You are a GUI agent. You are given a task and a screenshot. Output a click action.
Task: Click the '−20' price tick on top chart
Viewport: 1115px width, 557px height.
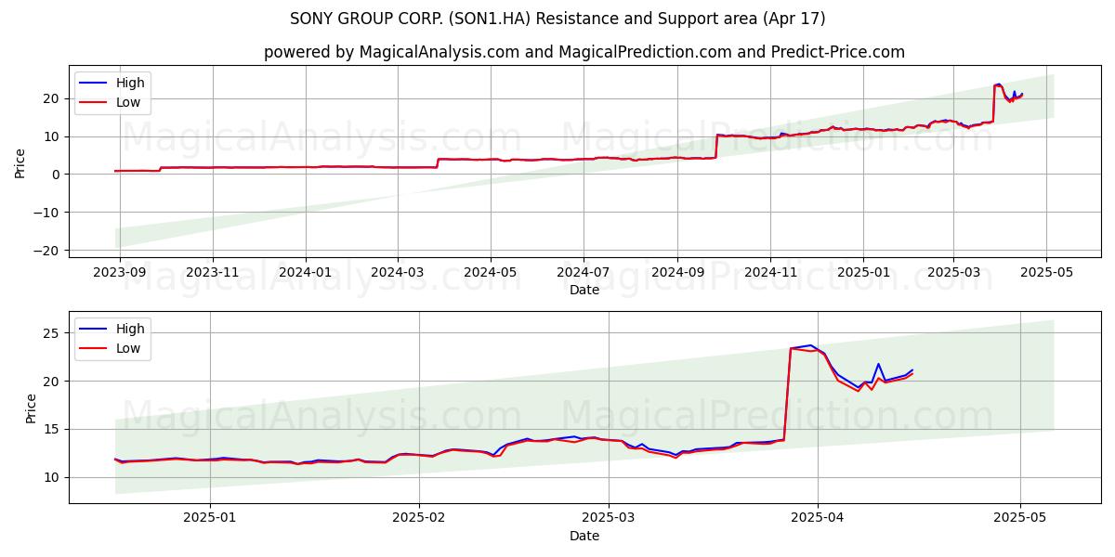coord(46,251)
